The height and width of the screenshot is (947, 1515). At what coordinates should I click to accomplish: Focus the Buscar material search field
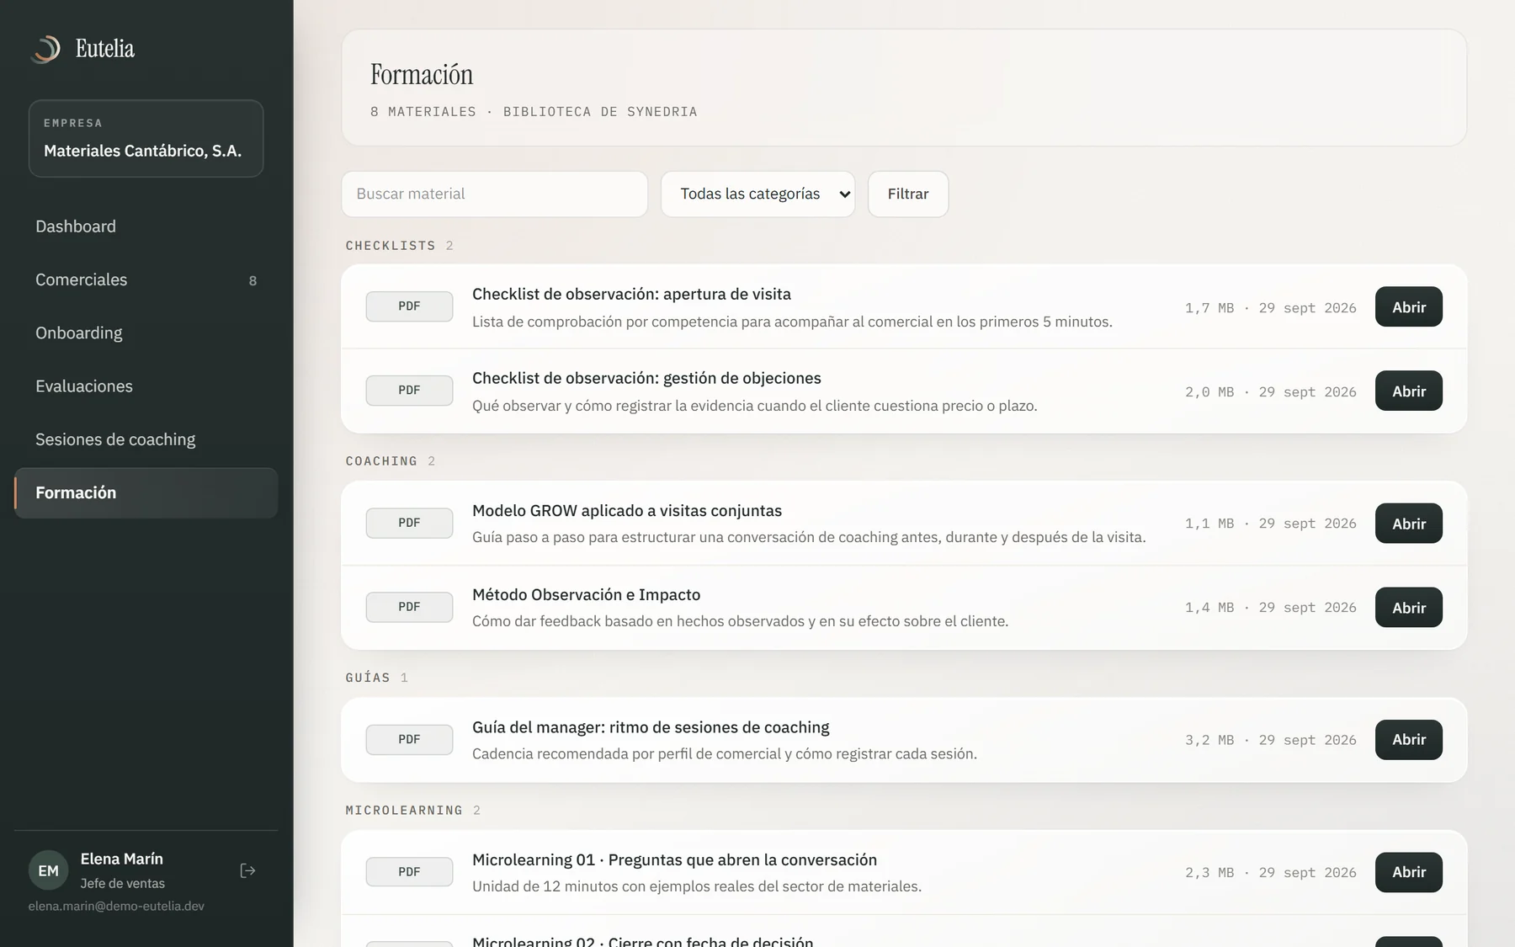click(x=494, y=194)
